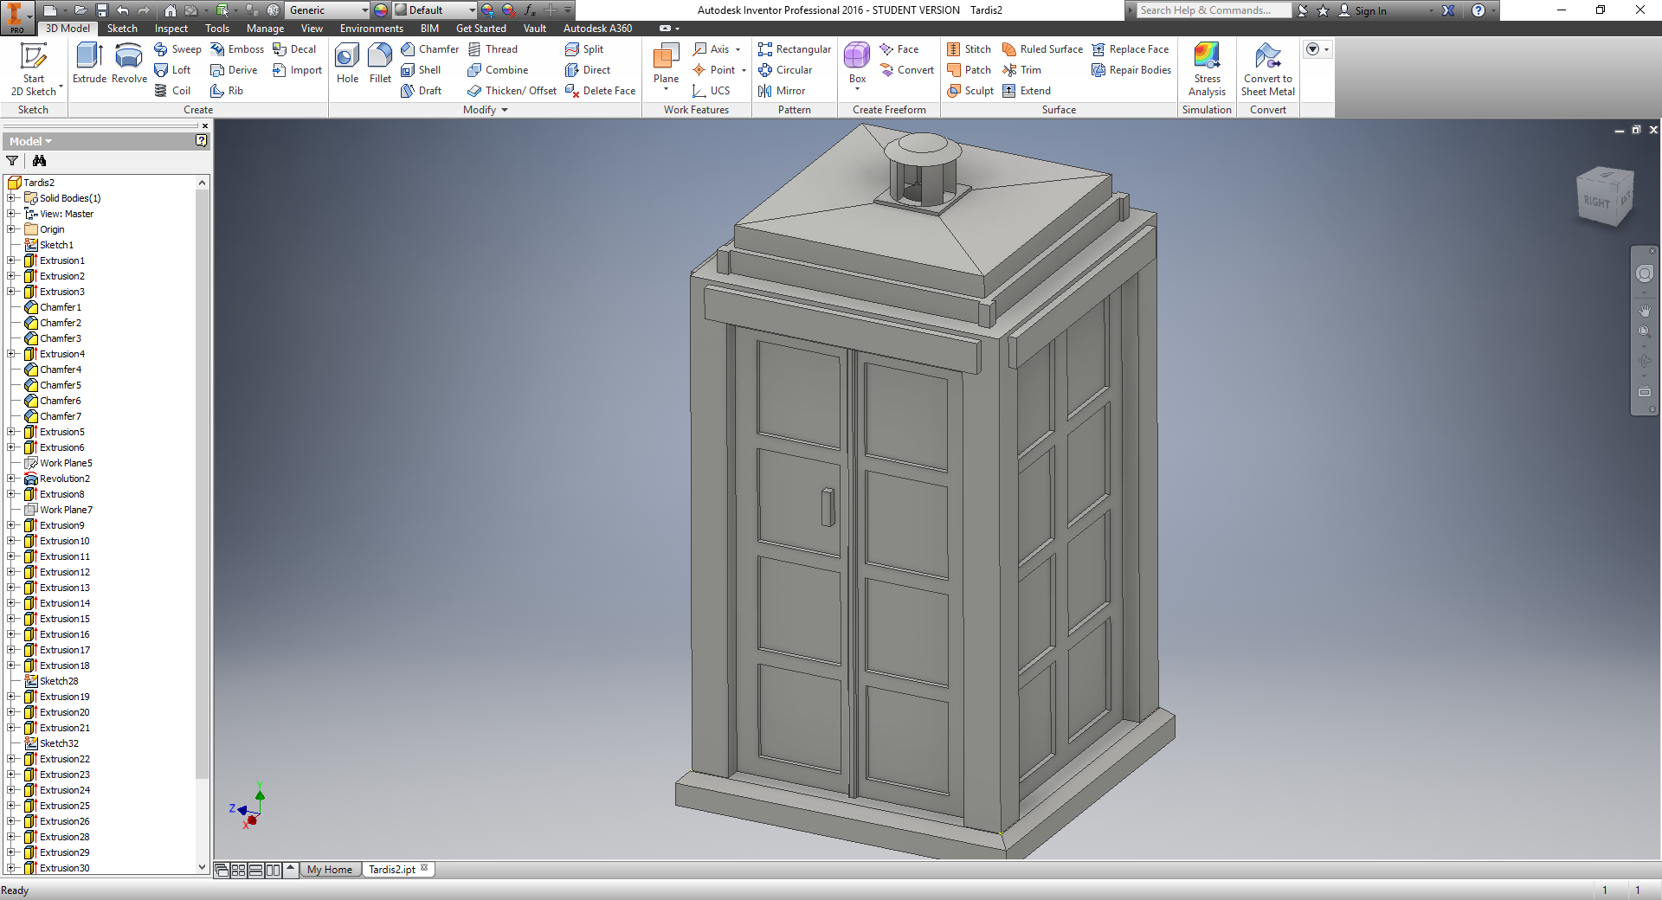Switch to the Inspect tab

pos(171,29)
